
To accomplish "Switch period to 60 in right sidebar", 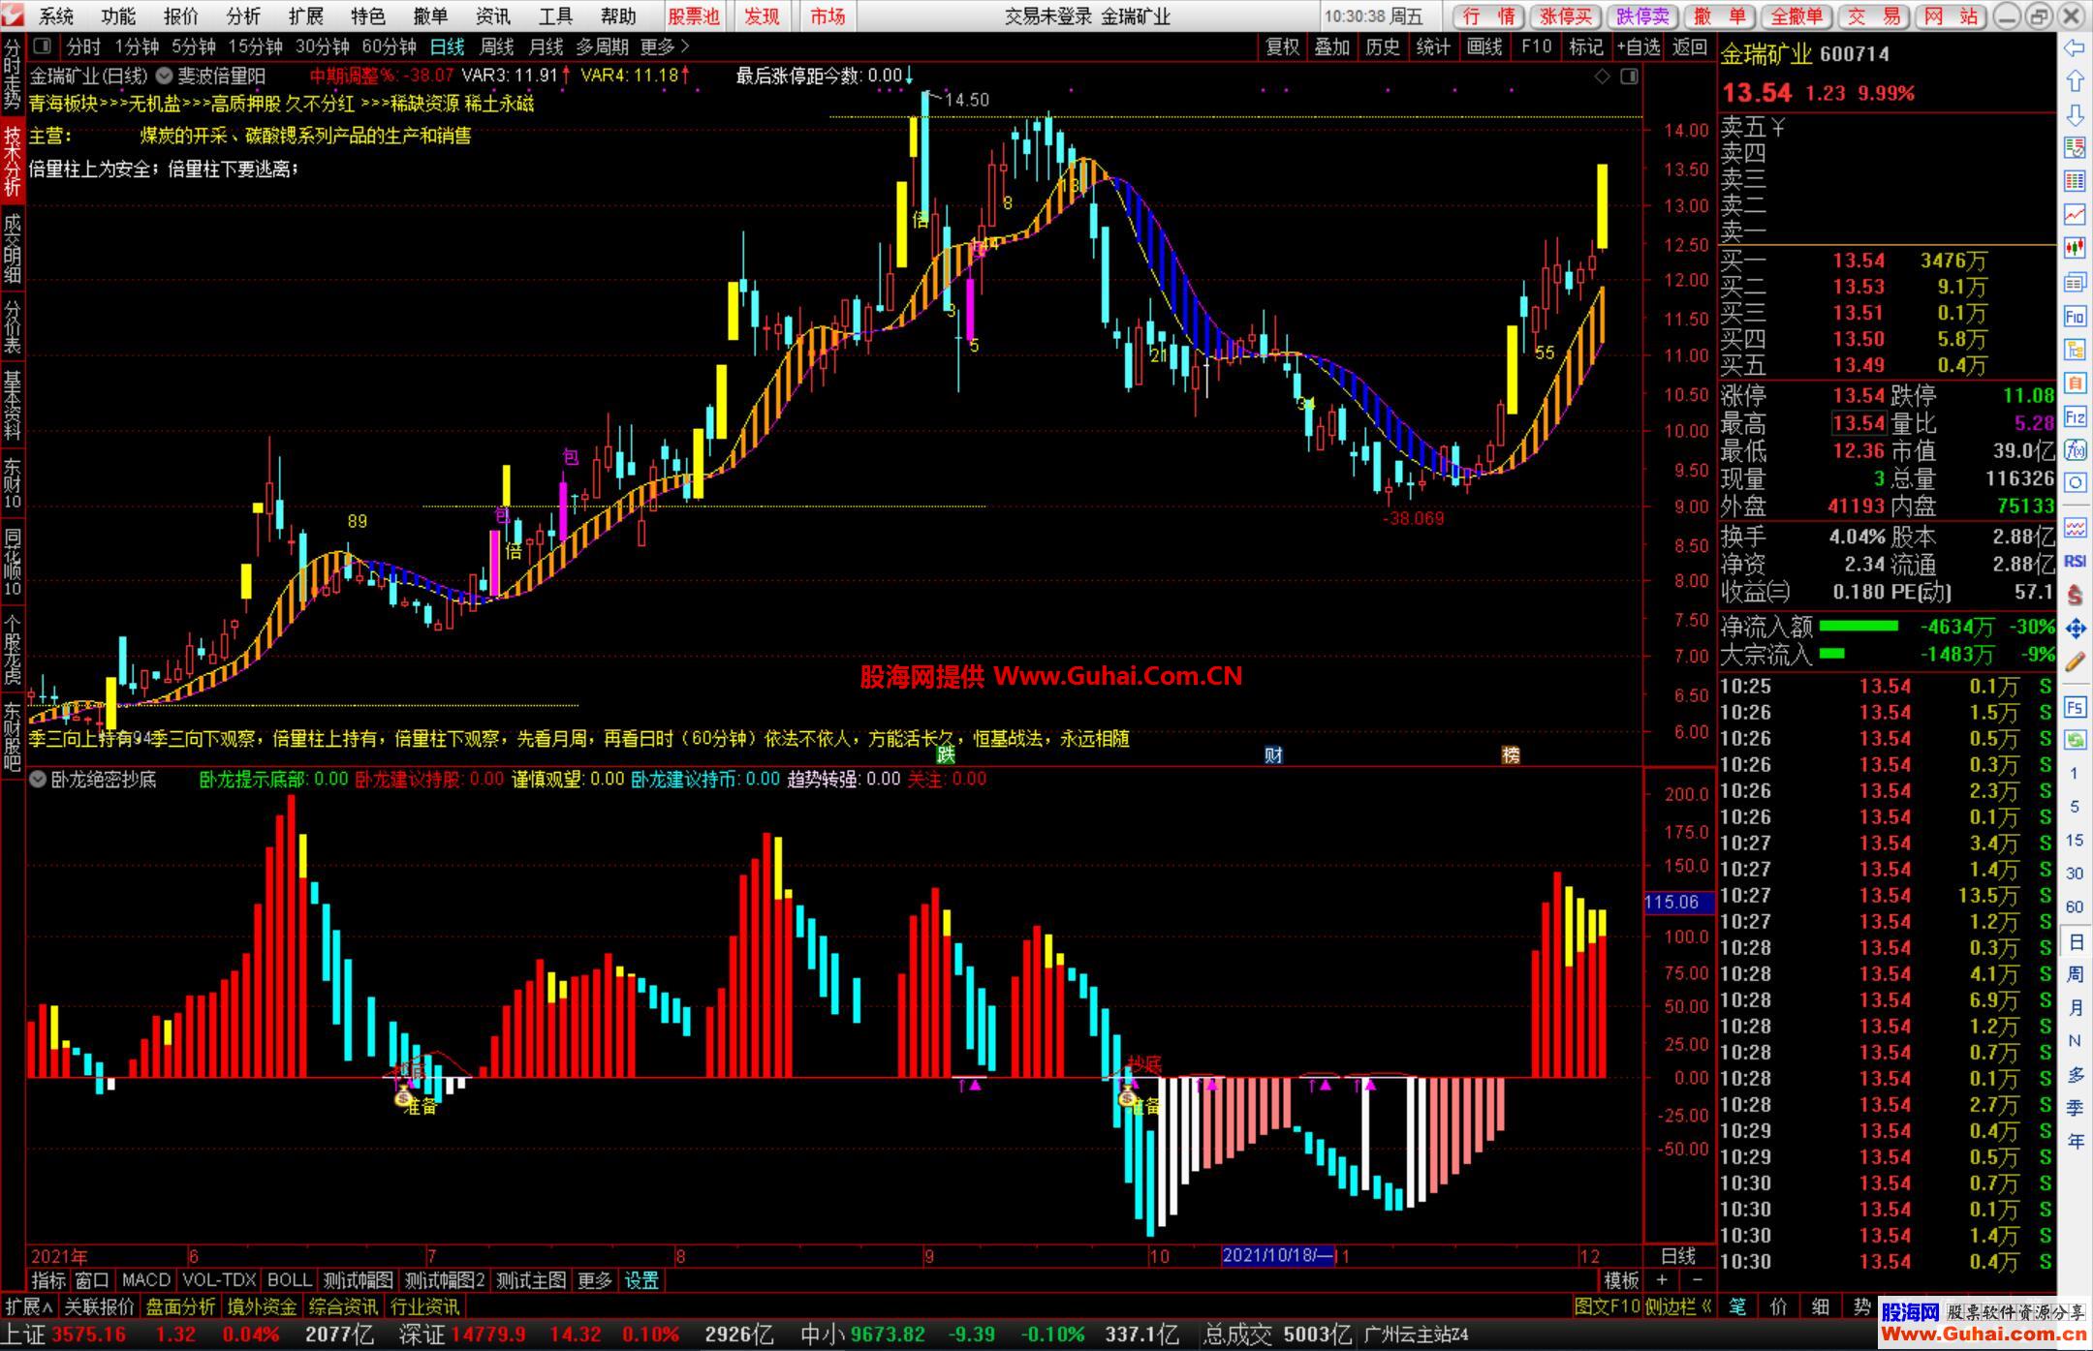I will [2075, 906].
